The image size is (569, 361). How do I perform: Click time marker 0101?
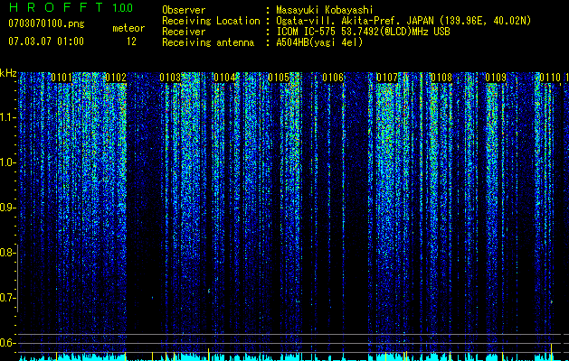(62, 78)
